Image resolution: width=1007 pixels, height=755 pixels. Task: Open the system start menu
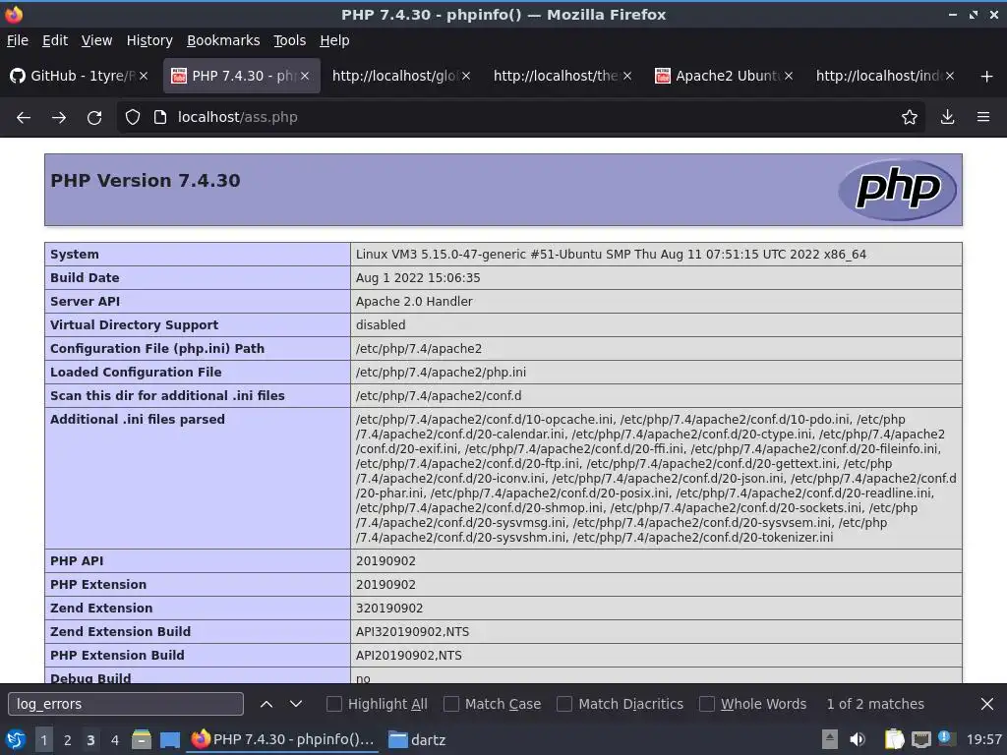15,739
